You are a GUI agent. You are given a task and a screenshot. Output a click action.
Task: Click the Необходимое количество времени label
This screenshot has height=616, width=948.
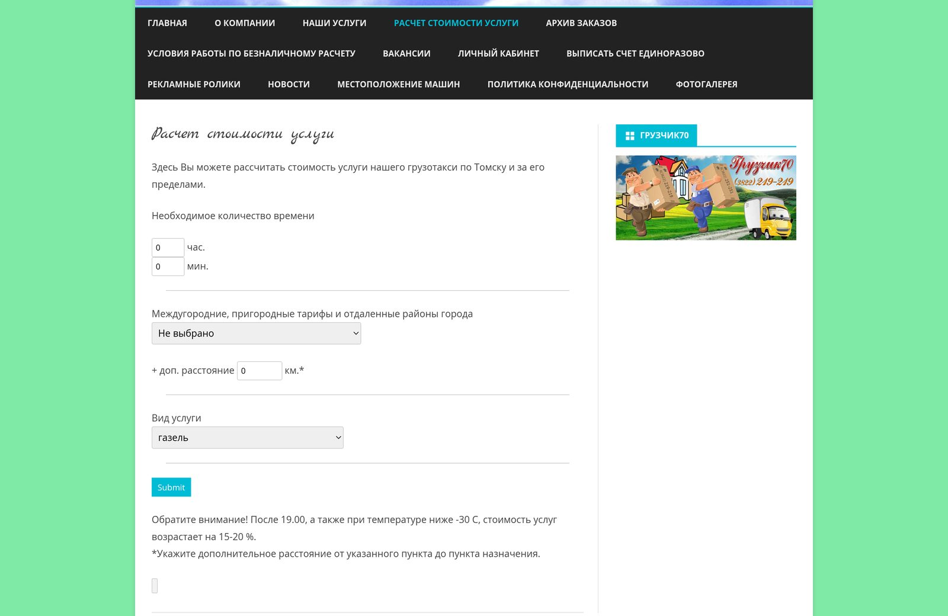(233, 216)
